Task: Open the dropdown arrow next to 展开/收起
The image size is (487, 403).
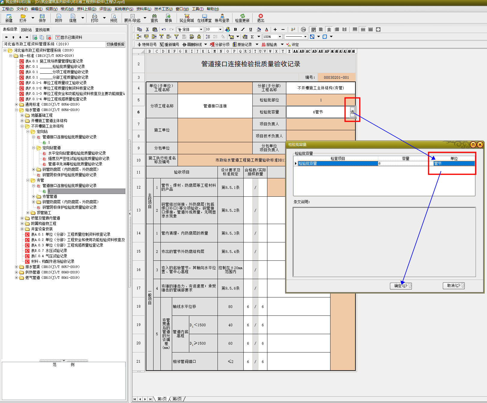Action: click(x=145, y=18)
